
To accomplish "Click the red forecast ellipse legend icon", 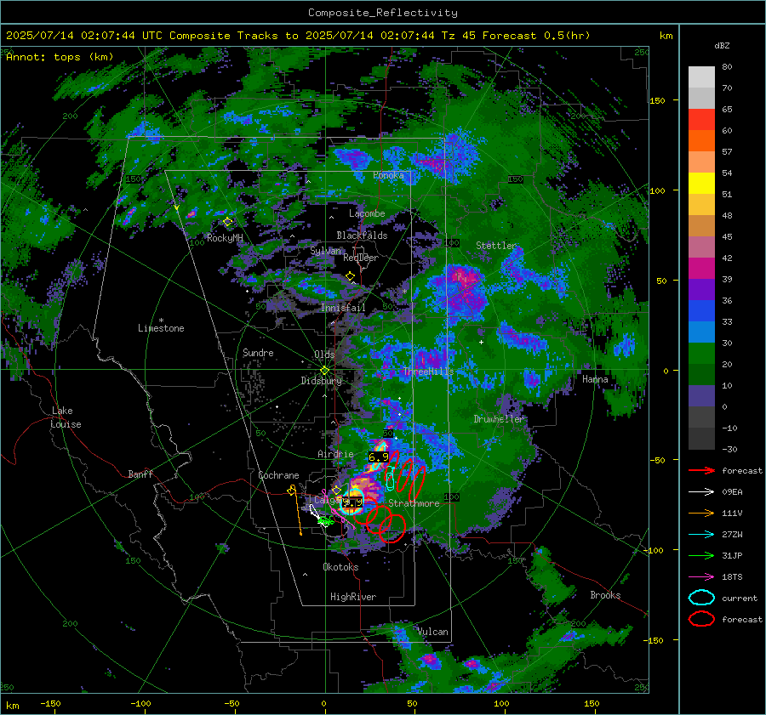I will coord(701,619).
